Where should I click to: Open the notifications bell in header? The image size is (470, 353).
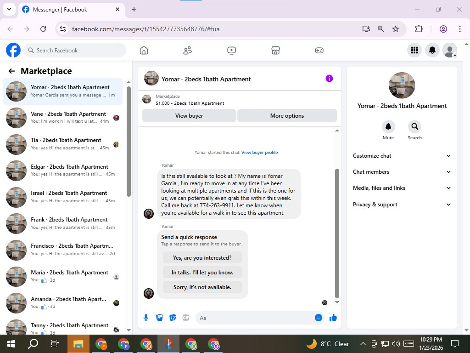click(432, 50)
